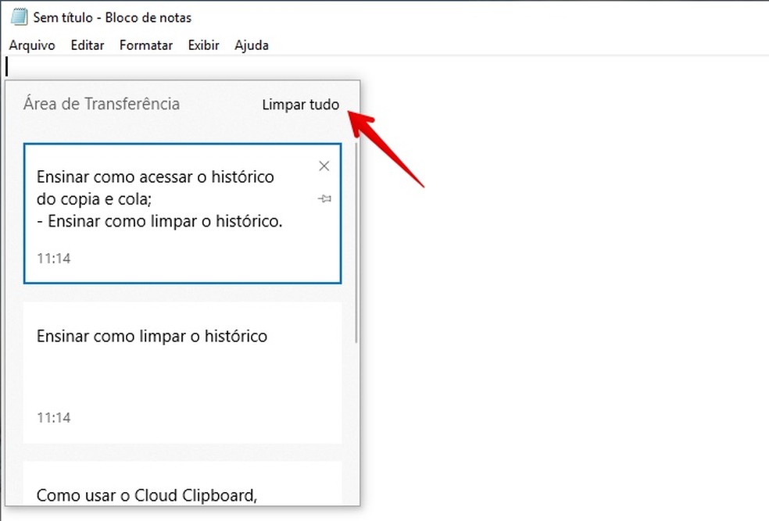Paste the 'Ensinar como limpar o histórico' entry
This screenshot has height=521, width=769.
point(182,373)
